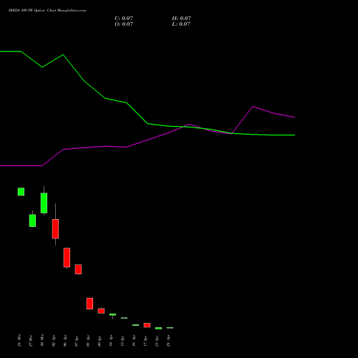Viewport: 358px width, 358px height.
Task: Select the red candle above 02 Apr
Action: coord(55,228)
